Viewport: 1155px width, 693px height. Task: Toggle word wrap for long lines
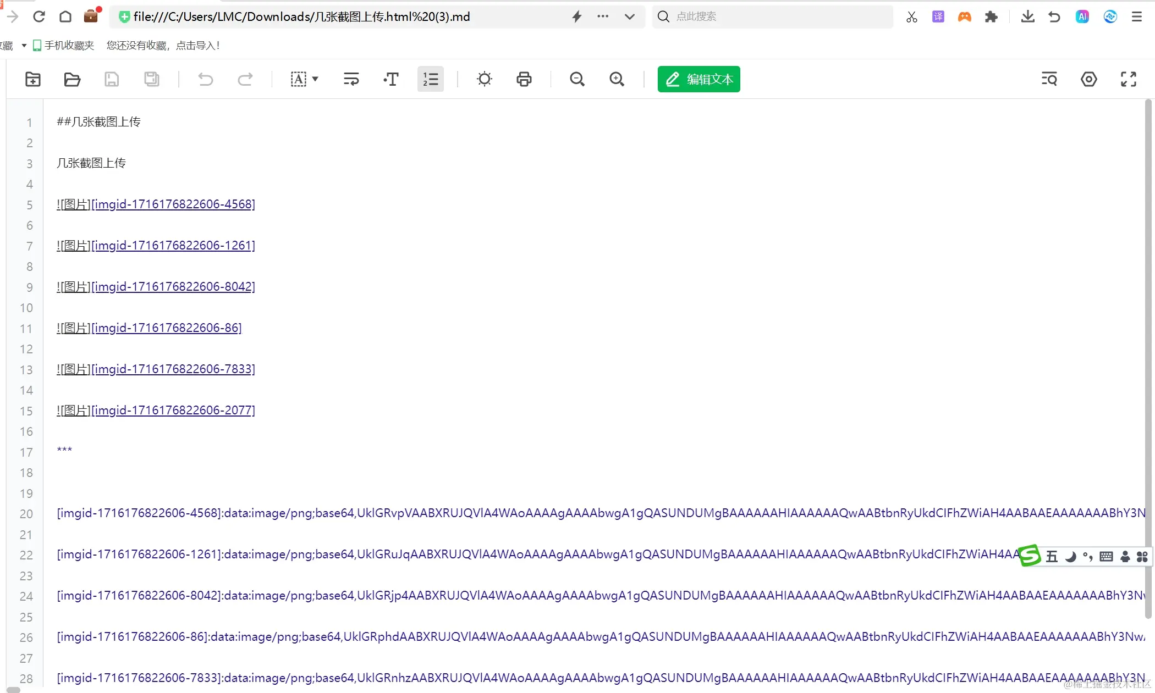(351, 79)
